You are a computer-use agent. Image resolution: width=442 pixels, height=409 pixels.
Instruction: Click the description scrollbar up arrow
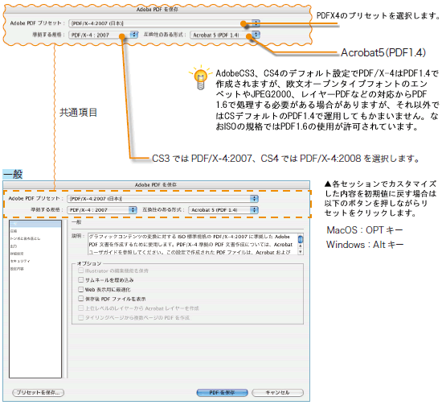(x=301, y=246)
